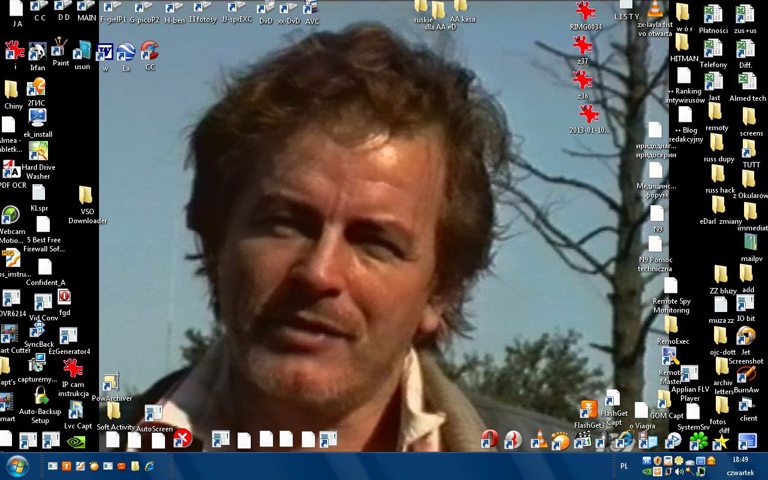
Task: Open the mail envelope Quick Launch icon
Action: (121, 466)
